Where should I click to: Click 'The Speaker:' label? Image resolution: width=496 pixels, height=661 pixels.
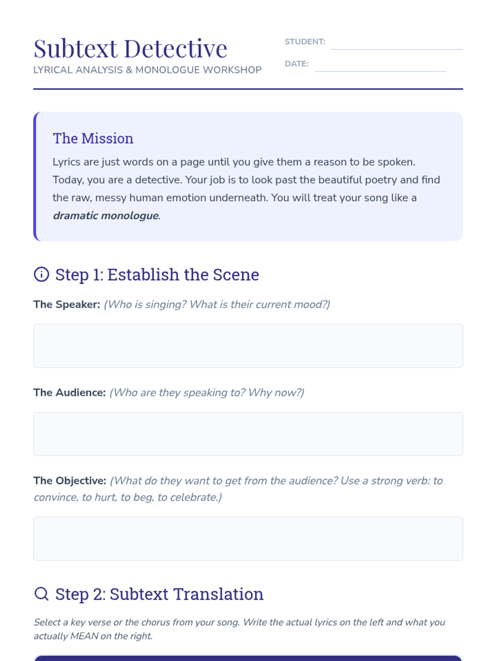point(67,304)
